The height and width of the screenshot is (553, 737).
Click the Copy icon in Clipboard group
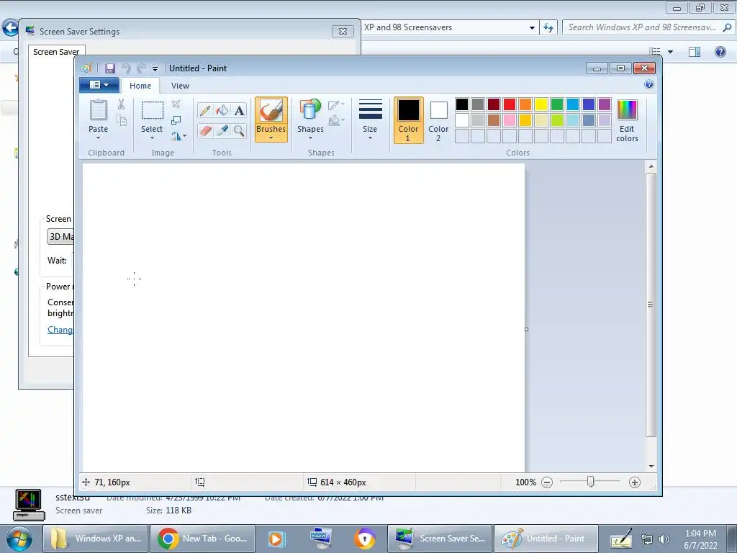(121, 121)
